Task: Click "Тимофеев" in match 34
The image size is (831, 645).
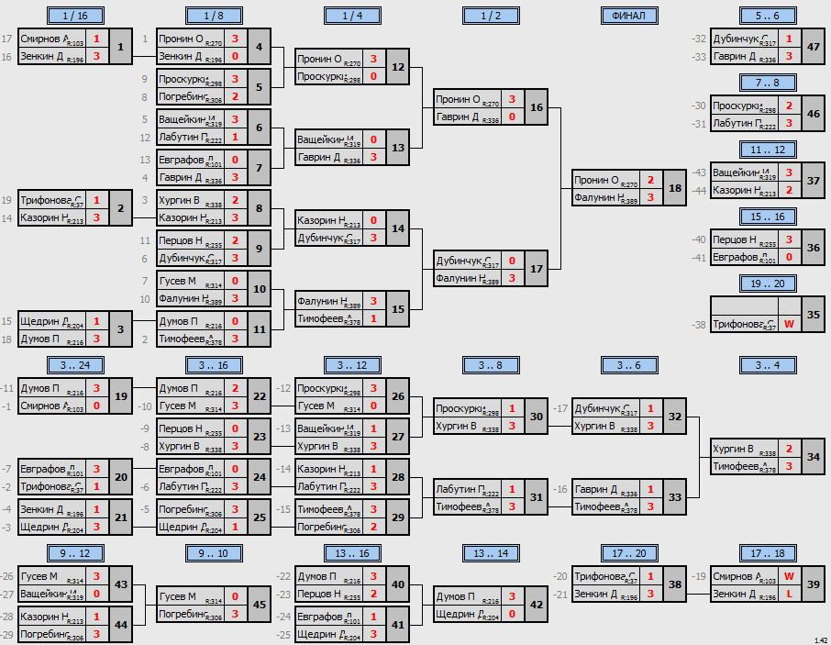Action: 736,466
